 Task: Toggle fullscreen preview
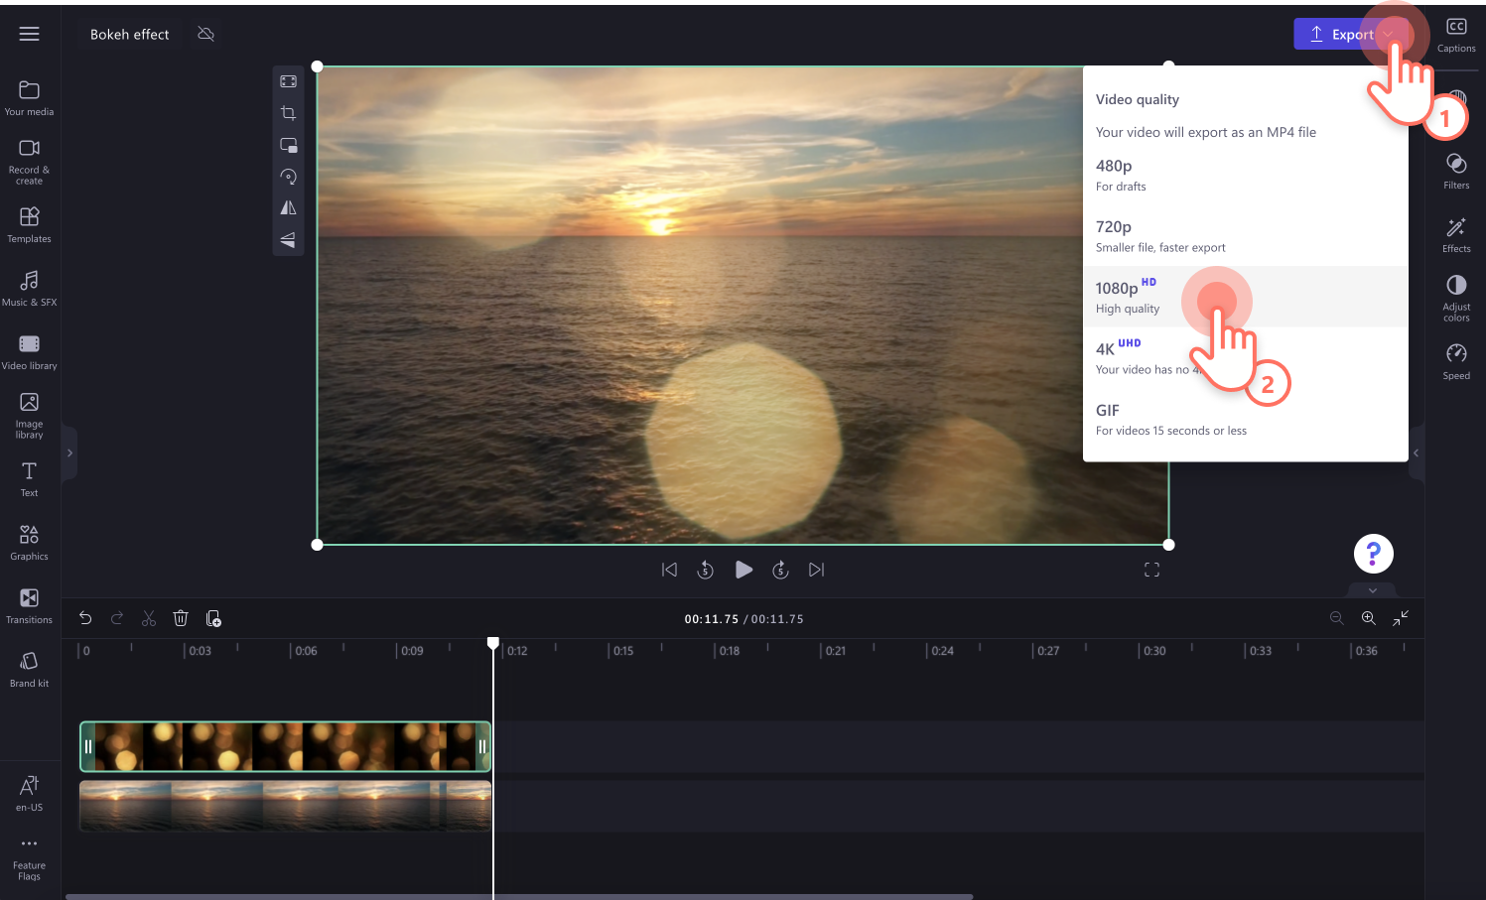pos(1151,570)
